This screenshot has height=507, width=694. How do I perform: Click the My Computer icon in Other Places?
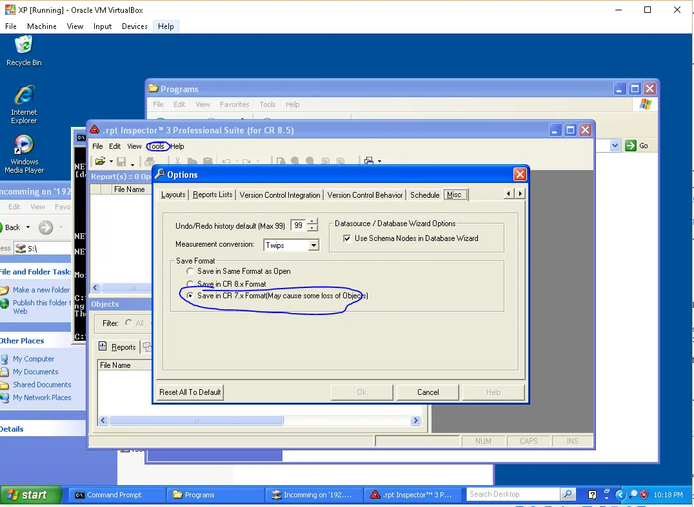pos(5,359)
